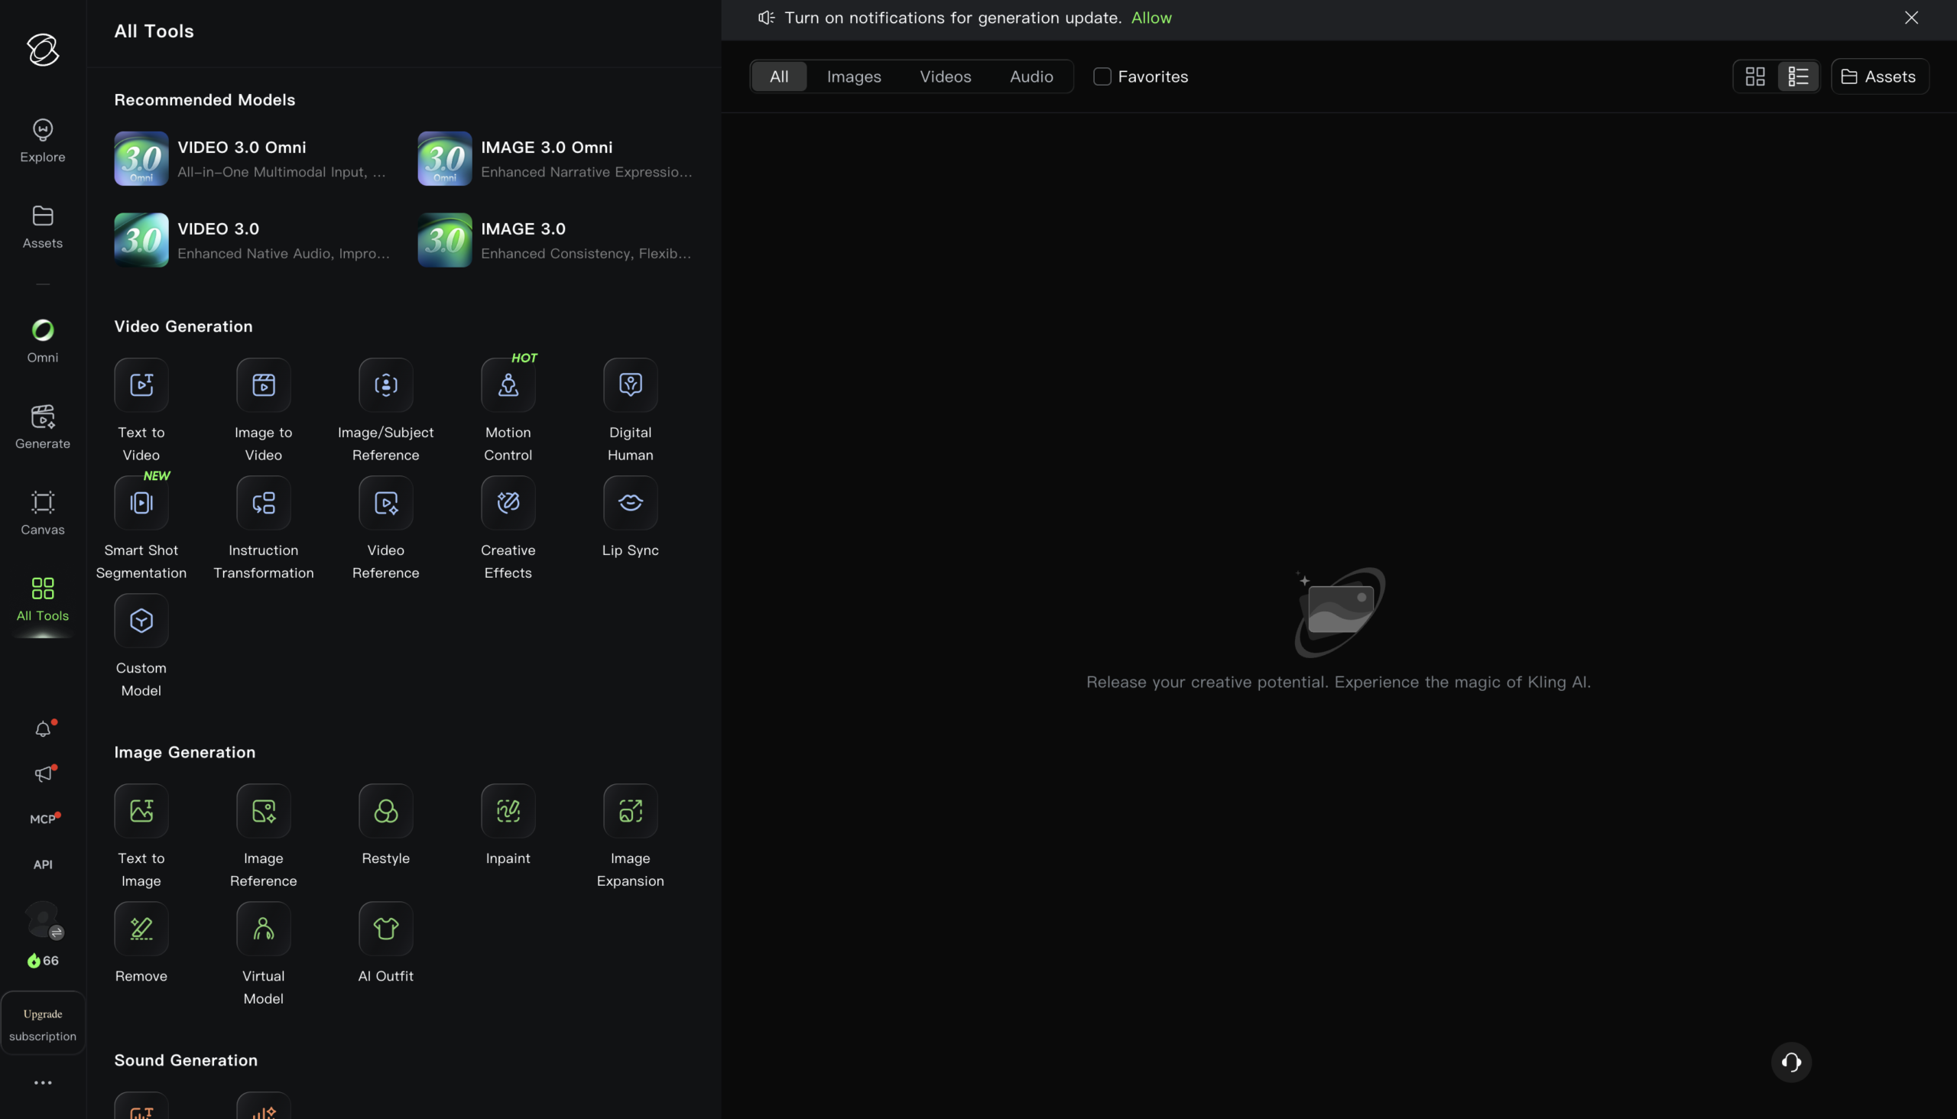Open the Digital Human tool
This screenshot has width=1957, height=1119.
tap(631, 410)
